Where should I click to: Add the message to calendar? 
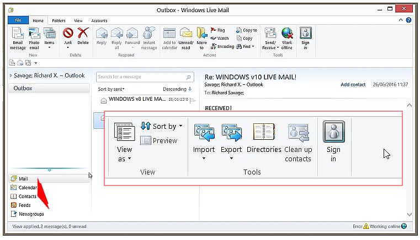click(x=169, y=39)
